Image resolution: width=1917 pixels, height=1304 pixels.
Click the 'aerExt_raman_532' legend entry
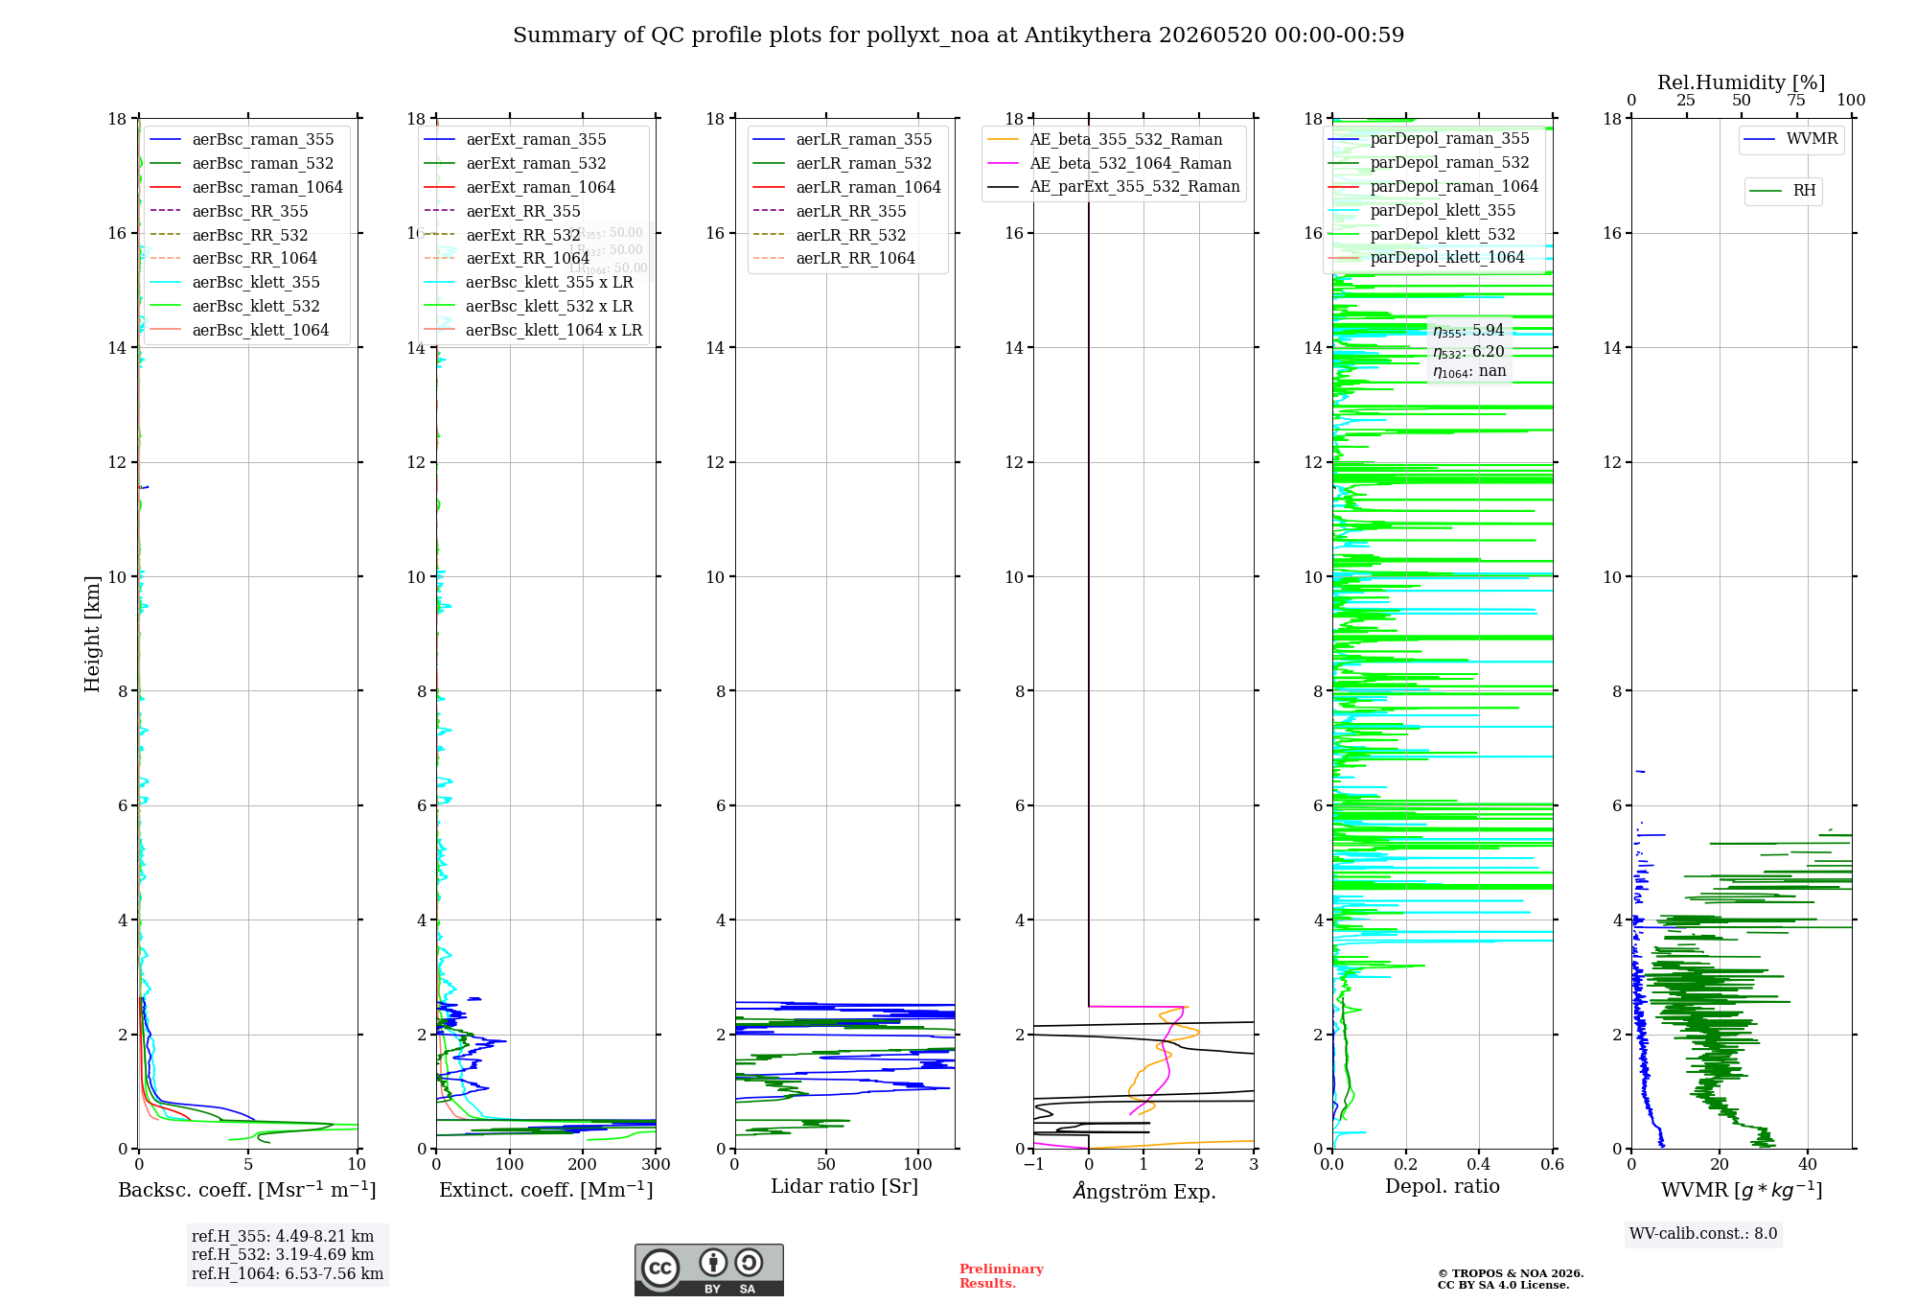[x=516, y=164]
